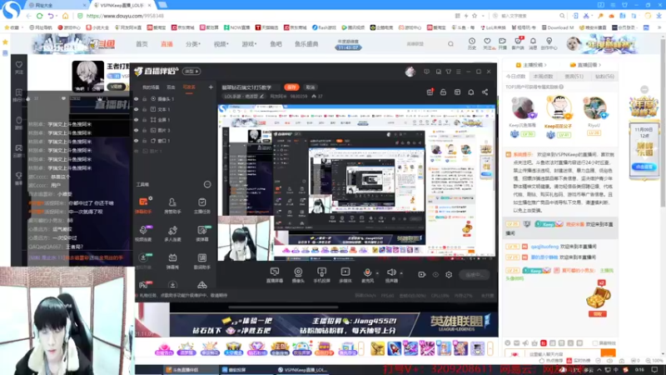The image size is (666, 375).
Task: Toggle visibility of 窗口 1 source
Action: pos(137,141)
